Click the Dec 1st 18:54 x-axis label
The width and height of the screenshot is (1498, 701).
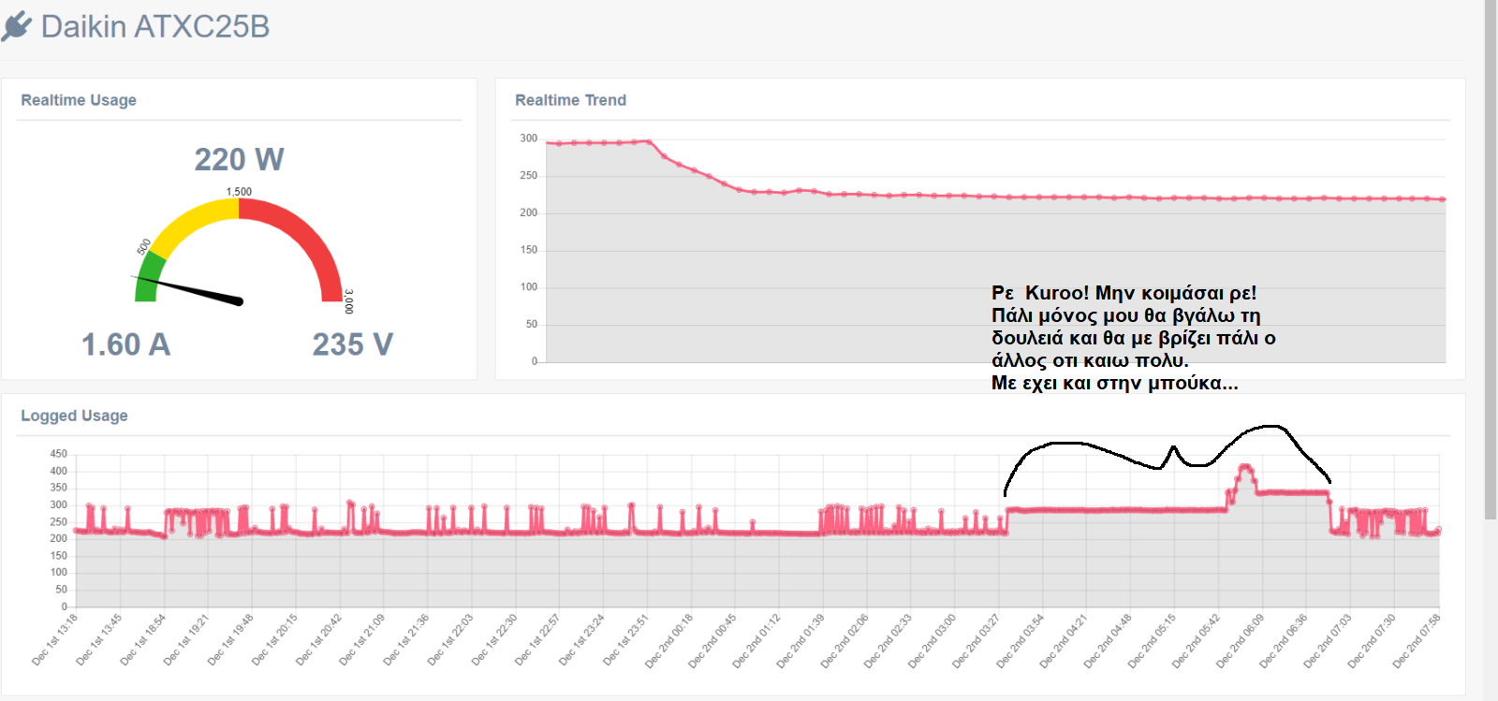(143, 639)
